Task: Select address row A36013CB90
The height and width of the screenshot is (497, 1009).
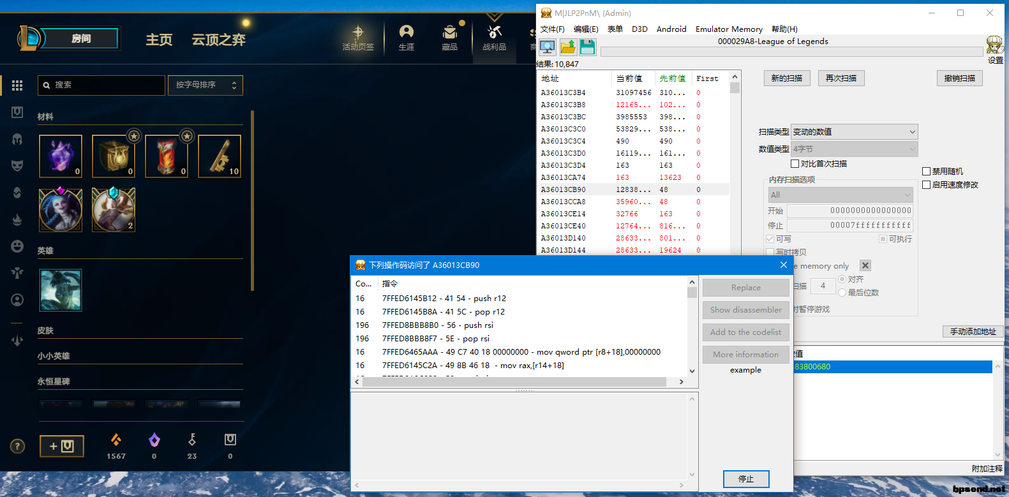Action: coord(634,189)
